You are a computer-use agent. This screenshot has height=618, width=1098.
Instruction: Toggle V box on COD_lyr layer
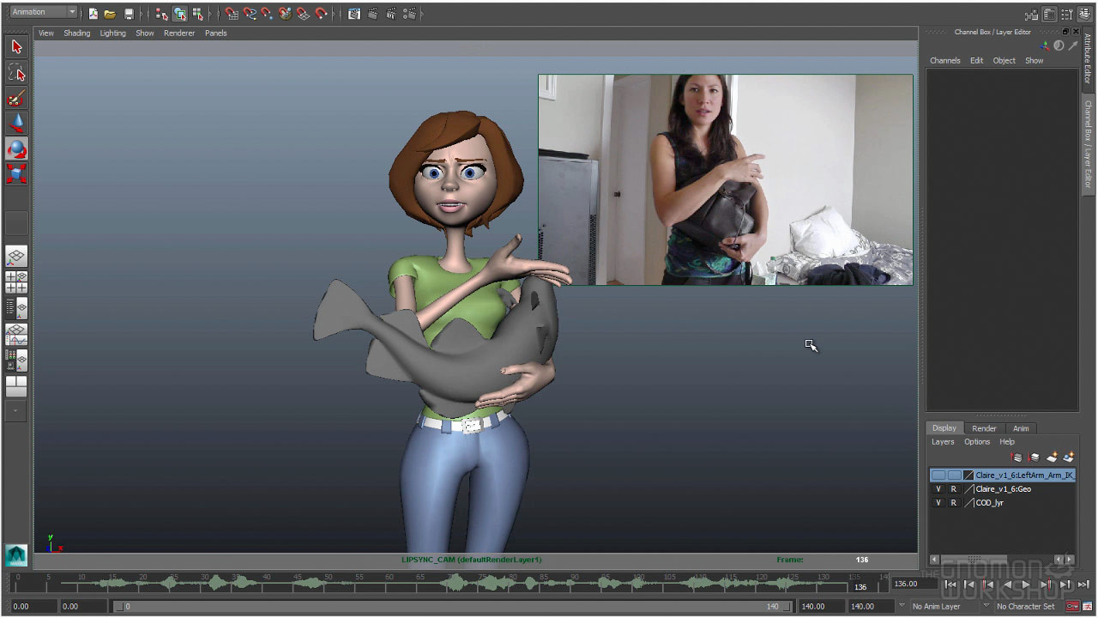point(938,503)
